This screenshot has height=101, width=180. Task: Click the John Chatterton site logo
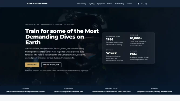click(37, 4)
